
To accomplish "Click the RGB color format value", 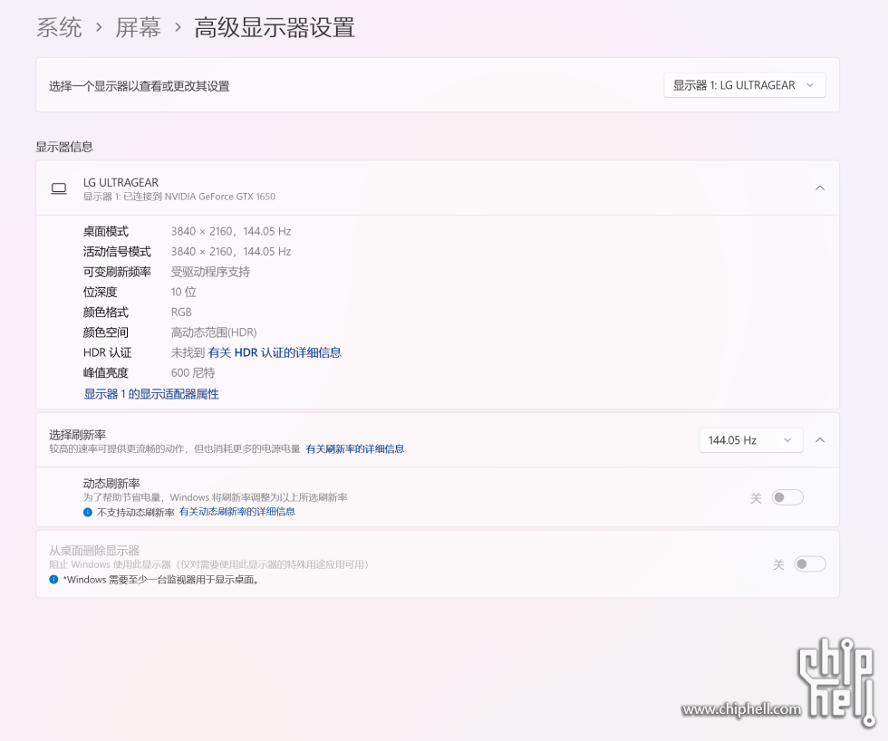I will tap(181, 313).
